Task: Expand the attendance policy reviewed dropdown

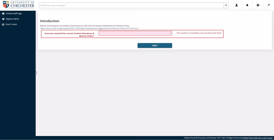Action: coord(135,33)
